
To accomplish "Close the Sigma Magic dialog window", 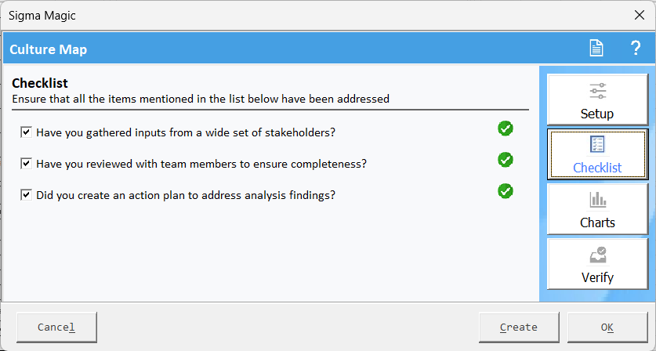I will coord(640,16).
